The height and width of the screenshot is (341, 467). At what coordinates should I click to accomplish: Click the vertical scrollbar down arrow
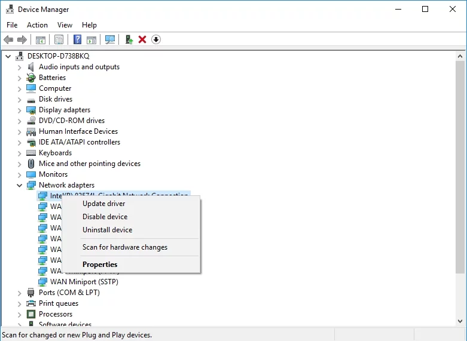click(460, 321)
